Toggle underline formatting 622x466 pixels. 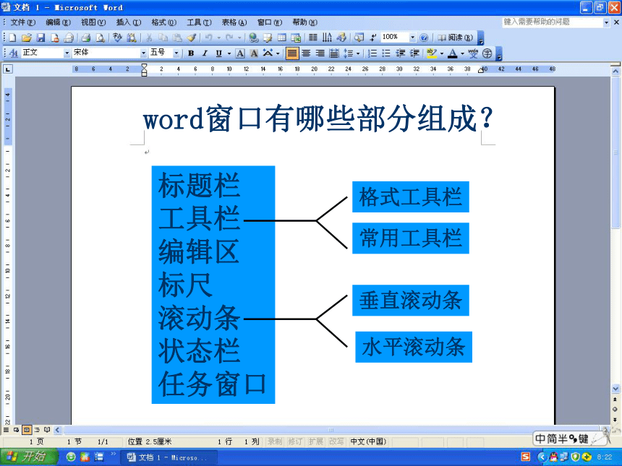point(218,53)
